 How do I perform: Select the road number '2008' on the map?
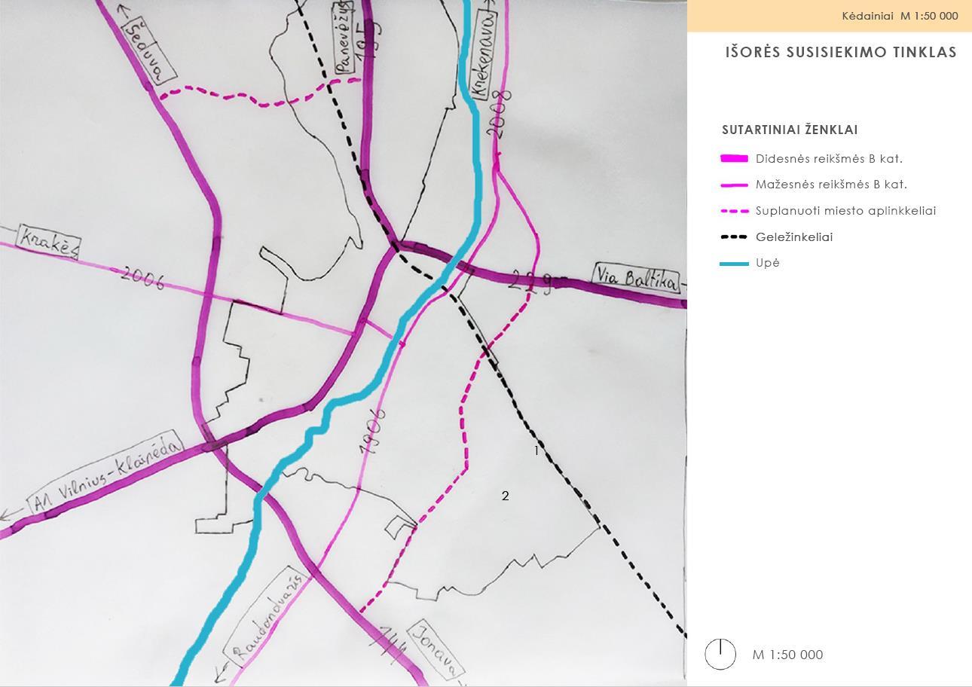[x=500, y=114]
